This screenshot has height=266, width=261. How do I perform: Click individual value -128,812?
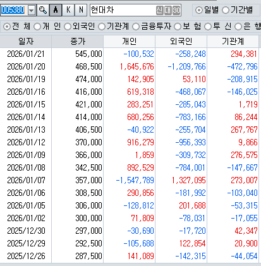click(138, 206)
